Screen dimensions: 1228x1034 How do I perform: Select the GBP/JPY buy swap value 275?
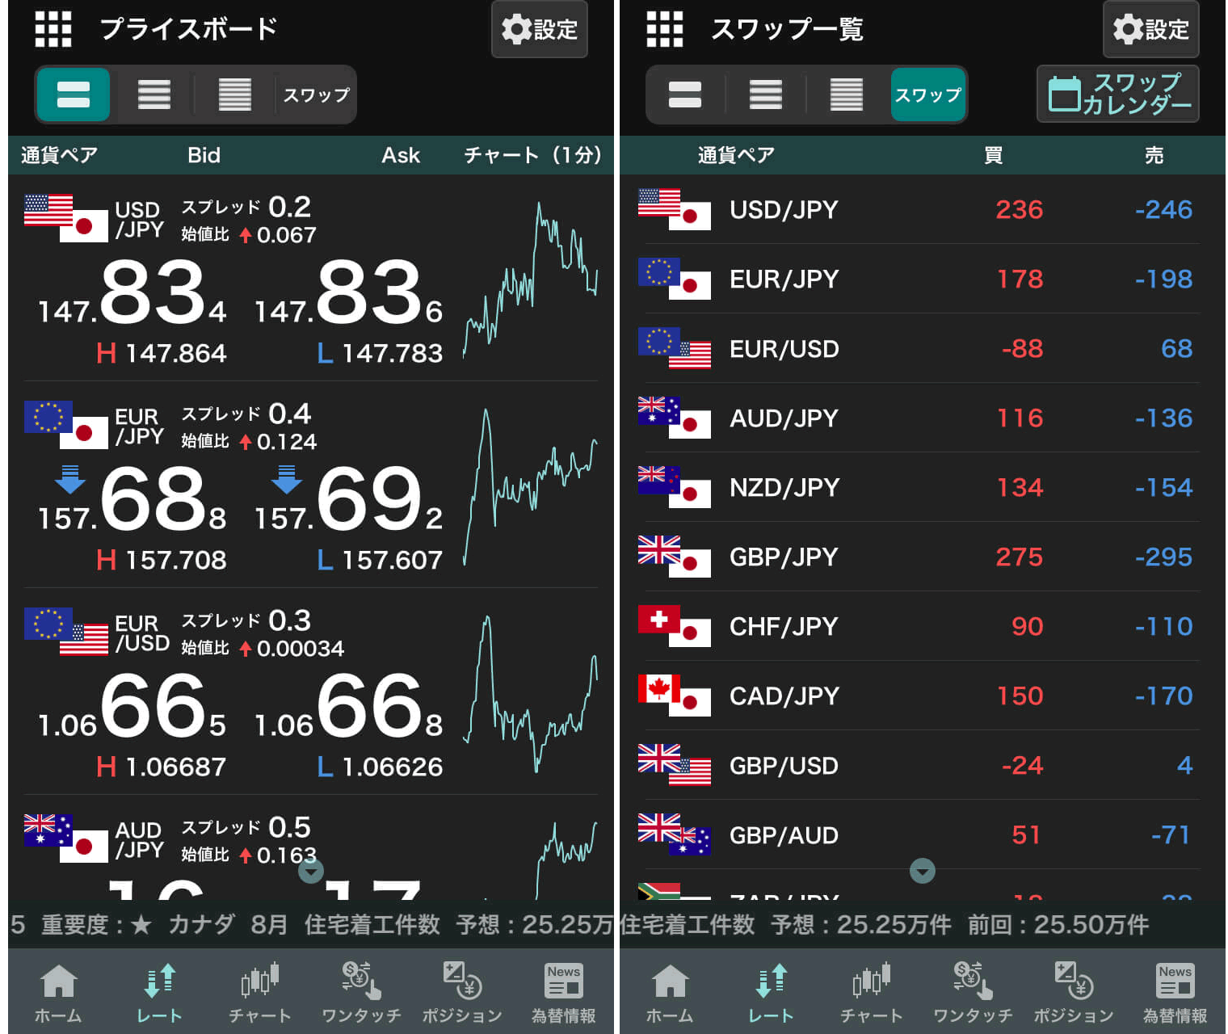(x=1020, y=557)
